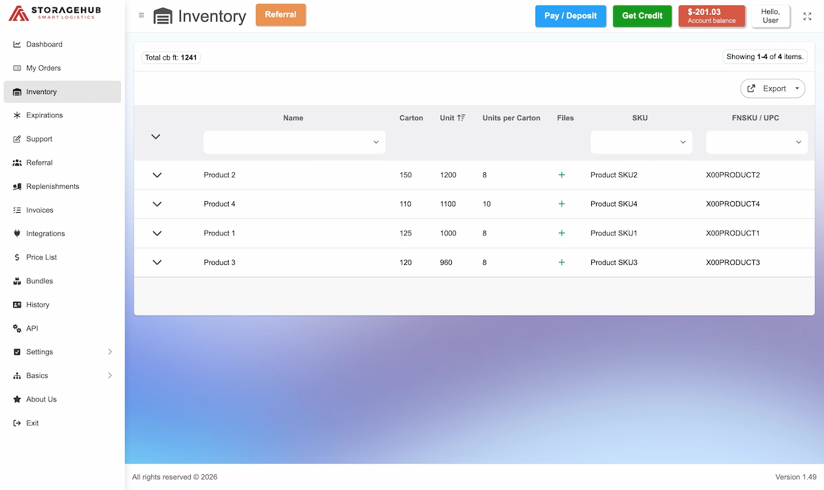Select Inventory in the sidebar
This screenshot has width=824, height=490.
[x=62, y=92]
